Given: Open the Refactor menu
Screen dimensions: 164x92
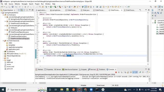Looking at the screenshot, I should (x=17, y=4).
